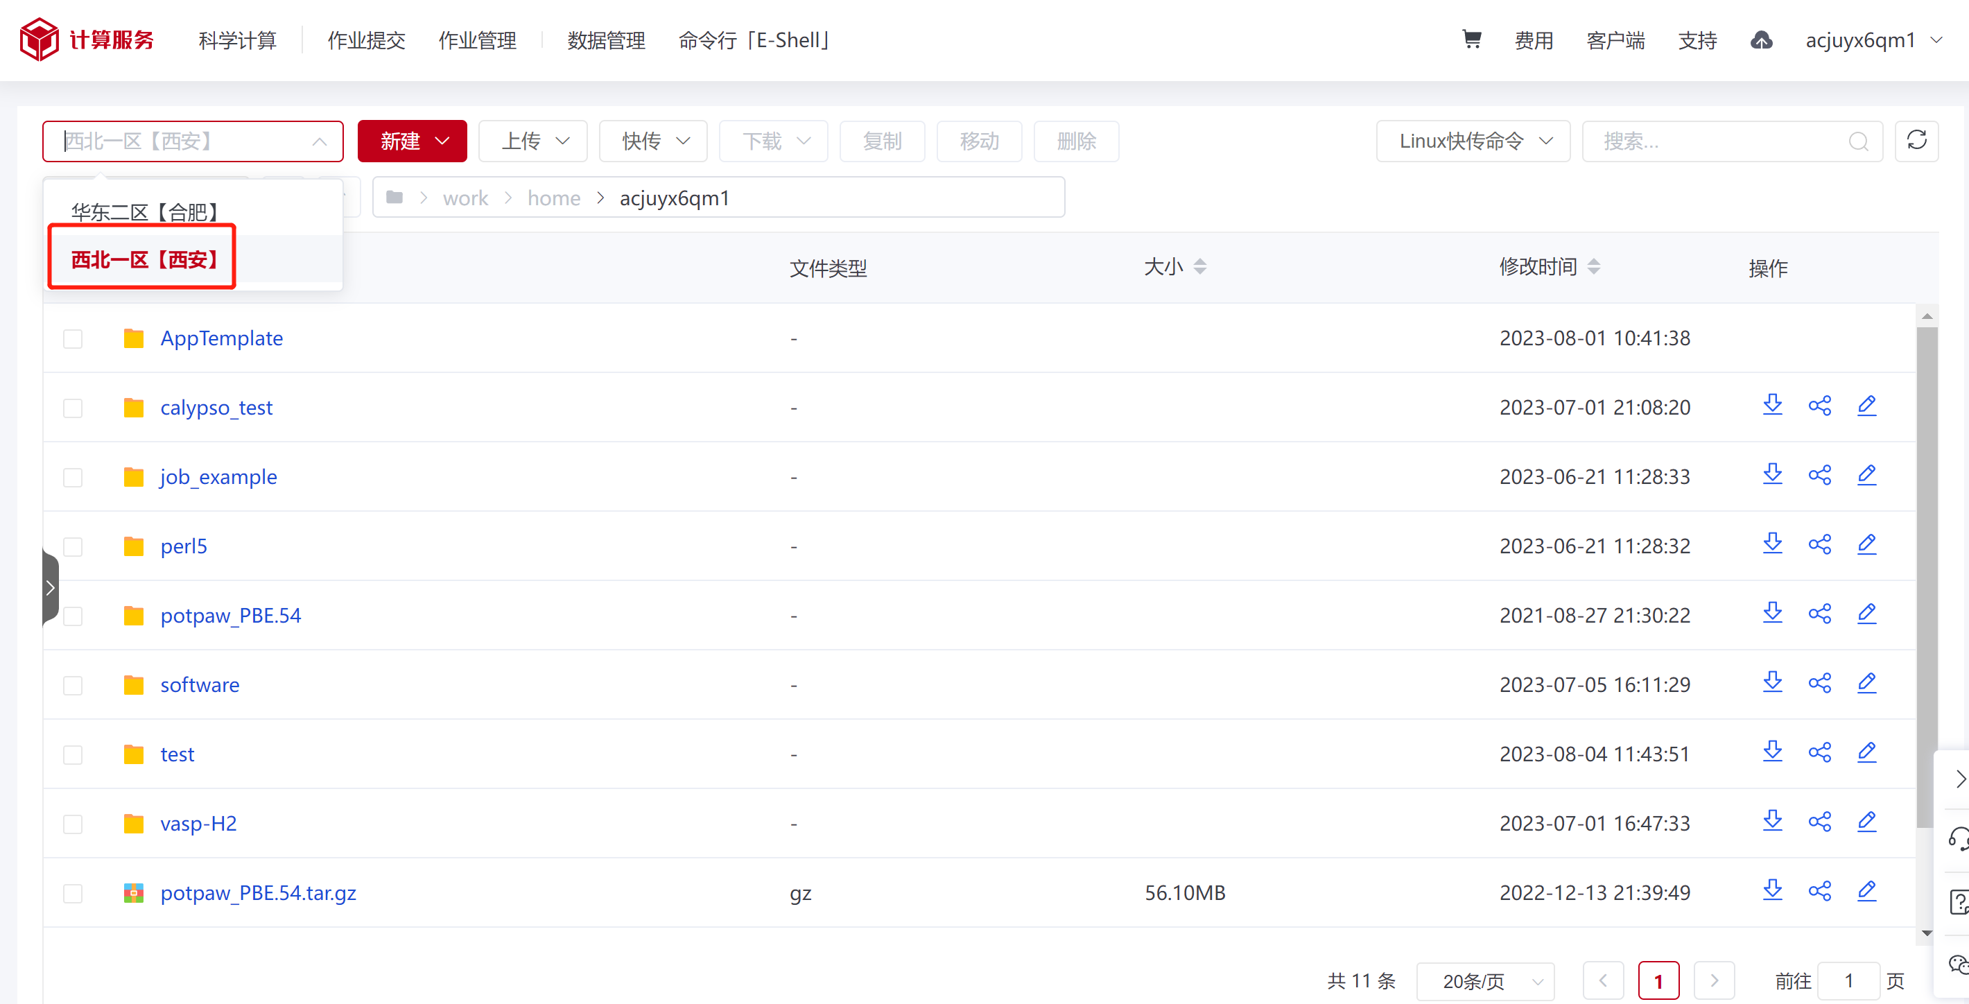Open the shopping cart icon
Viewport: 1969px width, 1004px height.
point(1471,39)
